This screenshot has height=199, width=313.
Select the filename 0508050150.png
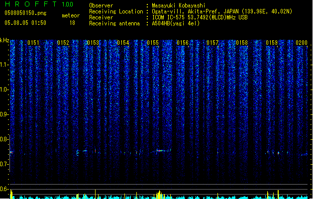25,13
